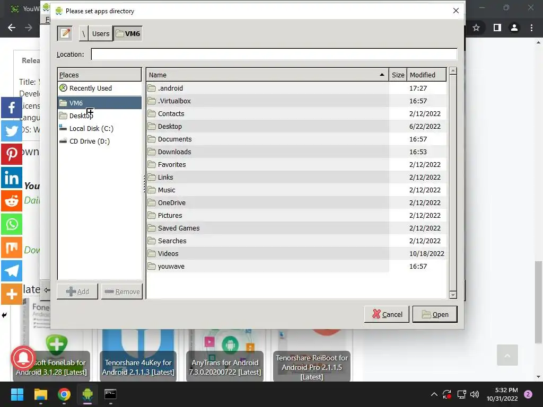Share page on Mix sidebar icon
The width and height of the screenshot is (543, 407).
pyautogui.click(x=12, y=247)
